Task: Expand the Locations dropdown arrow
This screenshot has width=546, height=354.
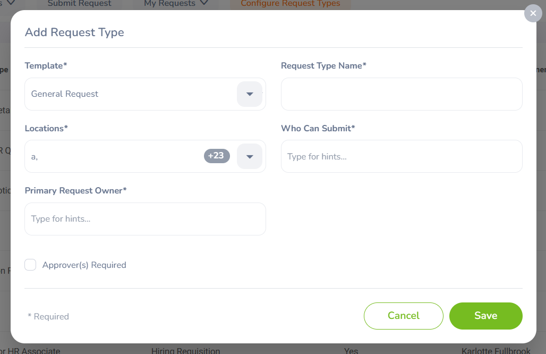Action: tap(250, 156)
